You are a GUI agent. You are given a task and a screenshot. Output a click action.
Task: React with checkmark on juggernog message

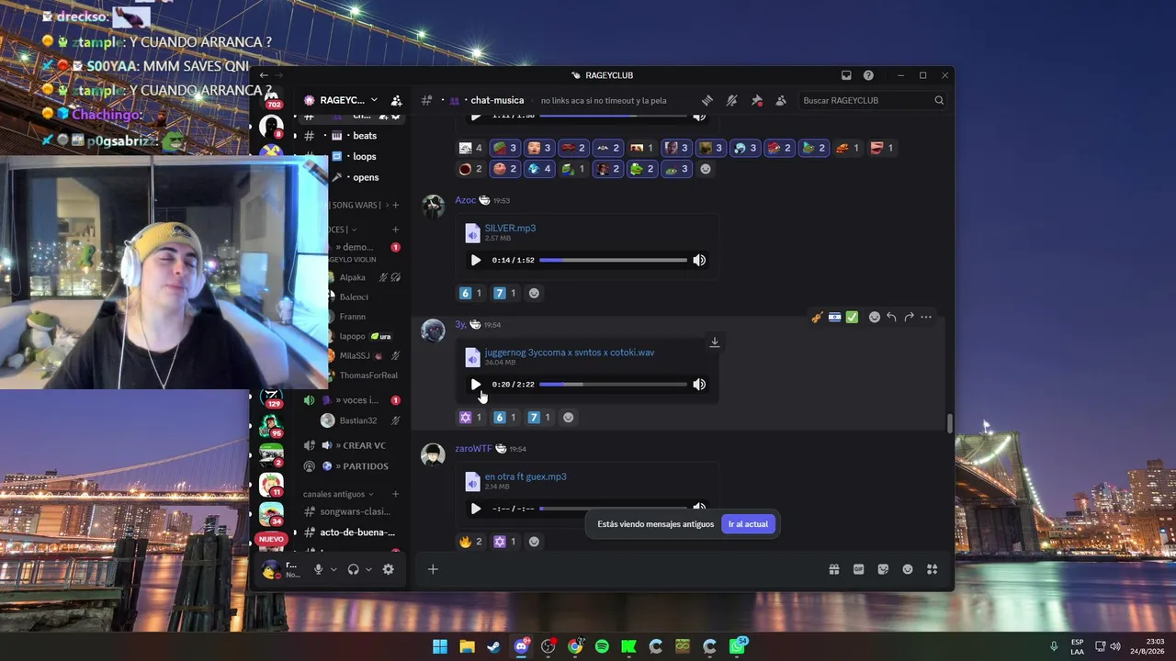point(852,318)
